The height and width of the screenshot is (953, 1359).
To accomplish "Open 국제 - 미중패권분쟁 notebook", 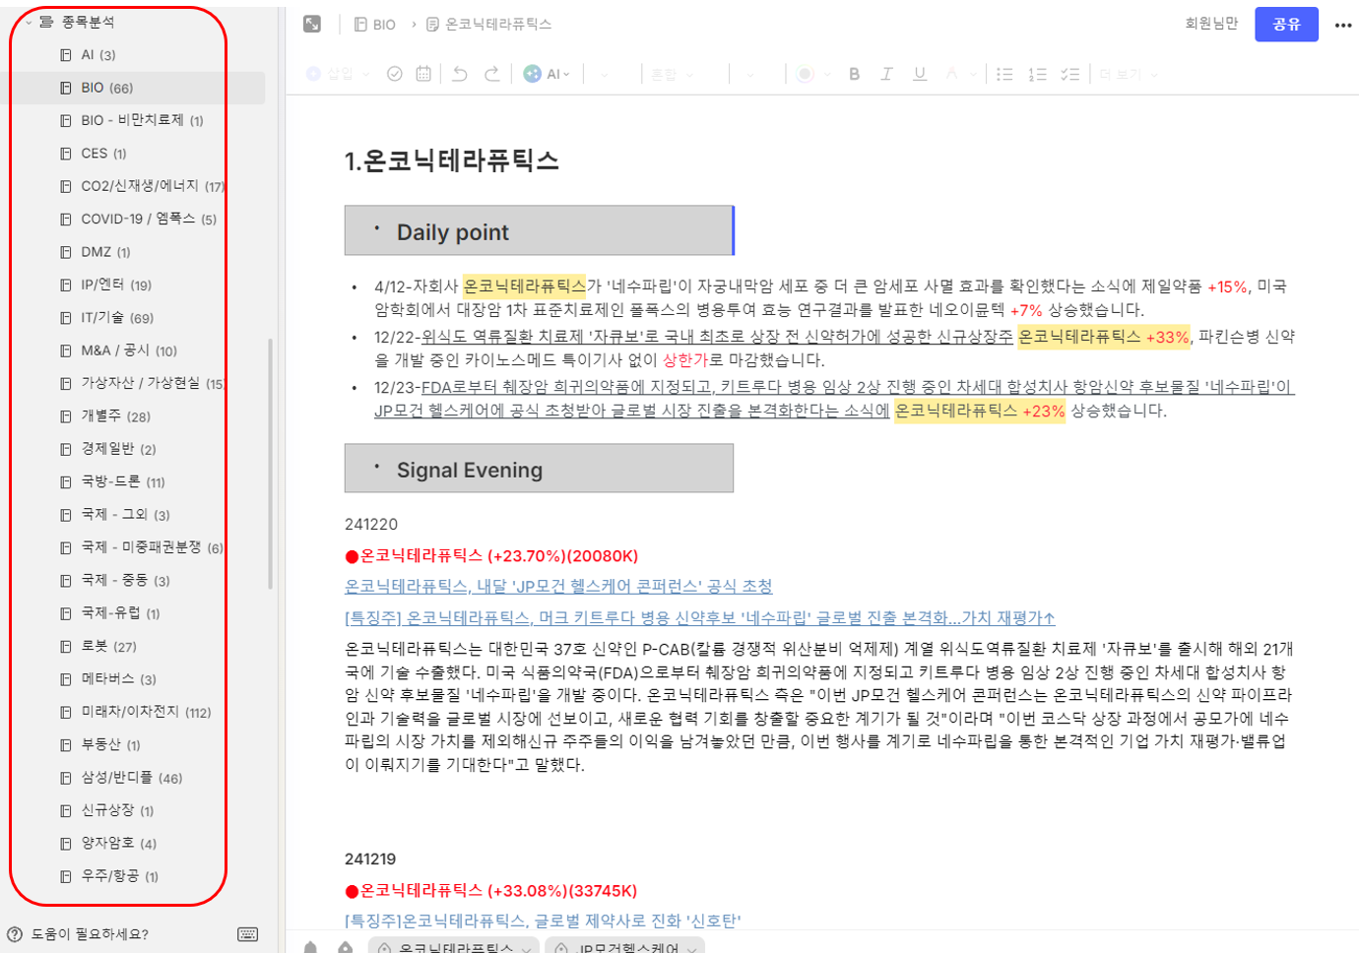I will (142, 547).
